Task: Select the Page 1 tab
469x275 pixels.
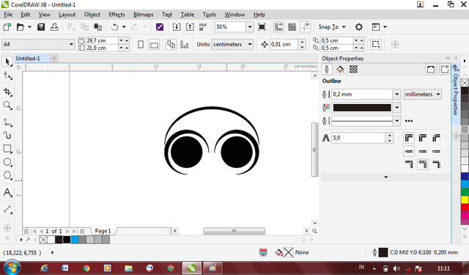Action: pos(103,231)
